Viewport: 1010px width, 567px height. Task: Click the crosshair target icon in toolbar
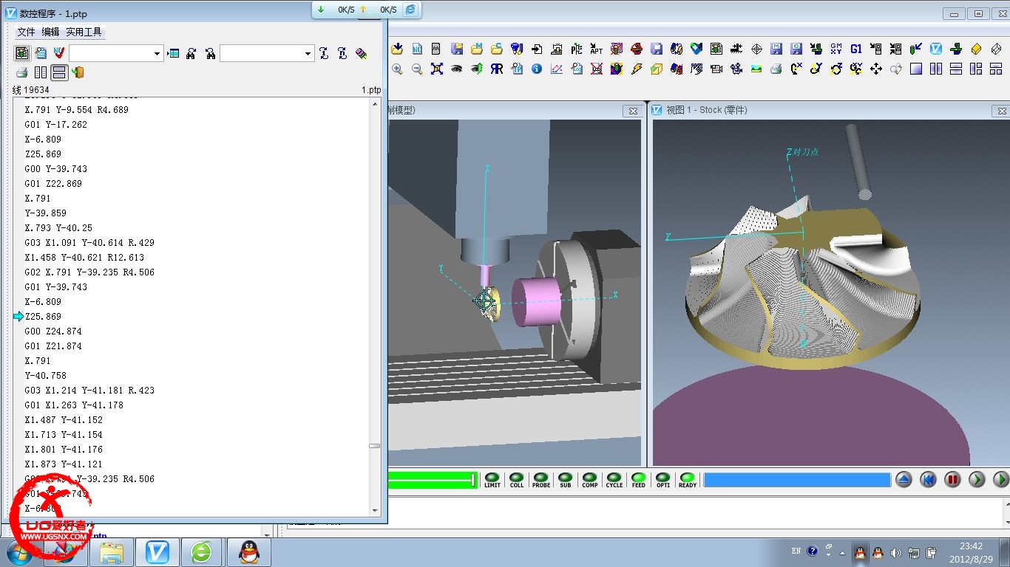756,49
